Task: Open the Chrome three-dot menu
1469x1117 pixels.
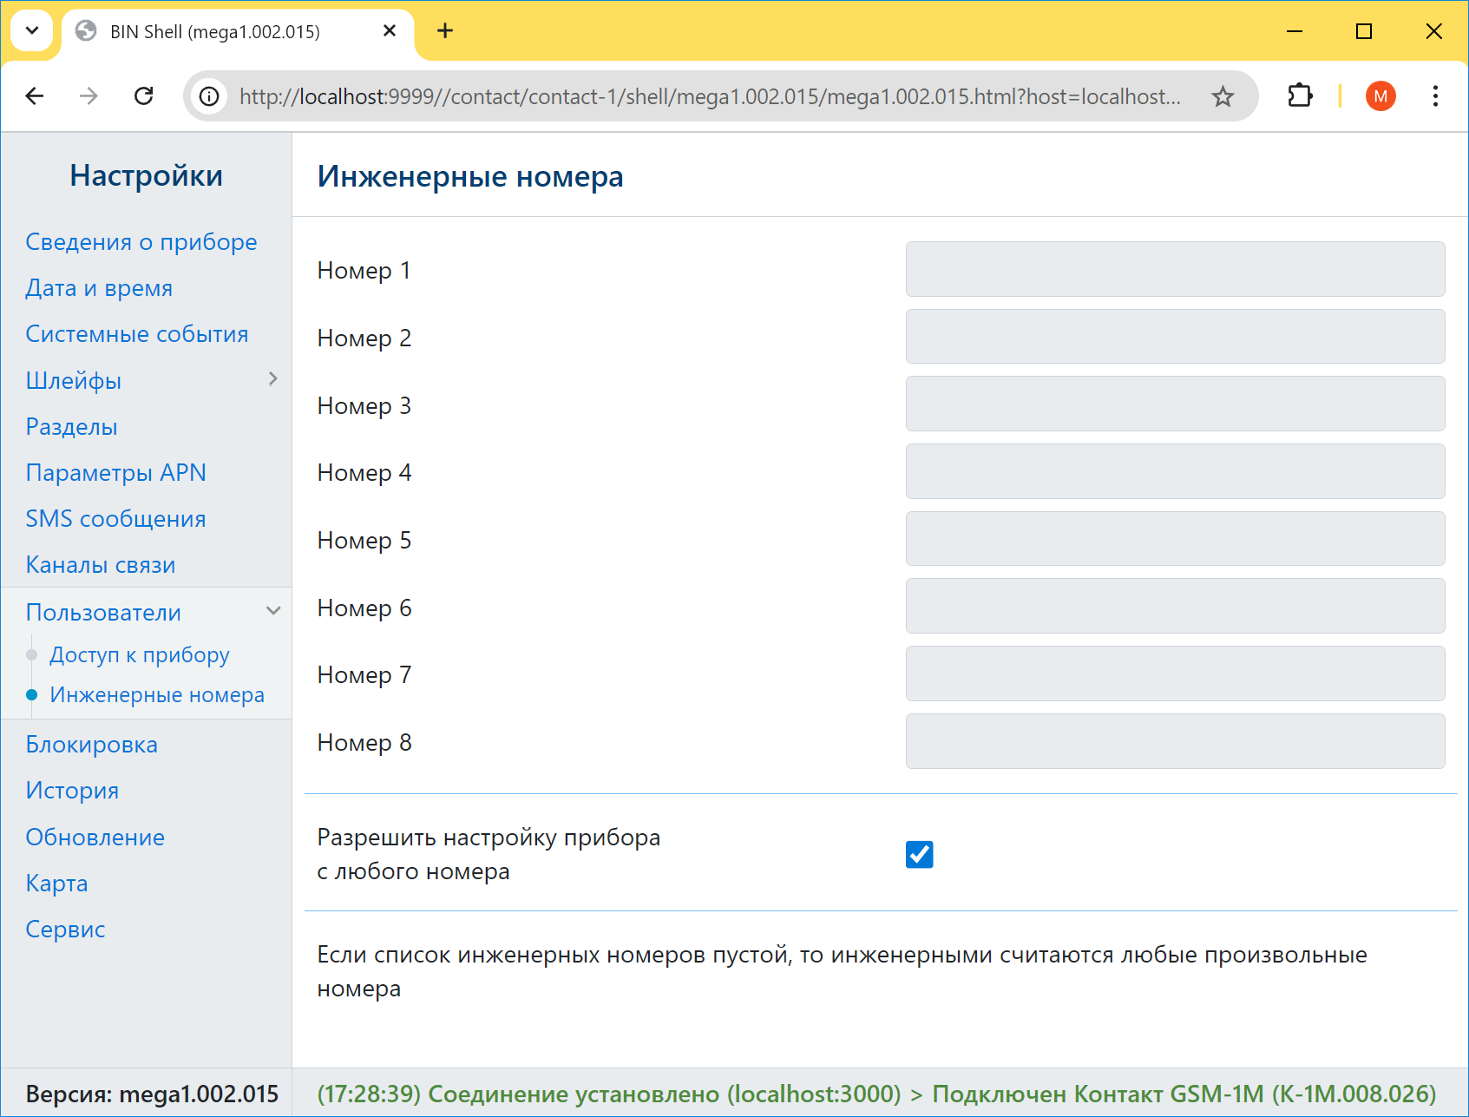Action: 1435,96
